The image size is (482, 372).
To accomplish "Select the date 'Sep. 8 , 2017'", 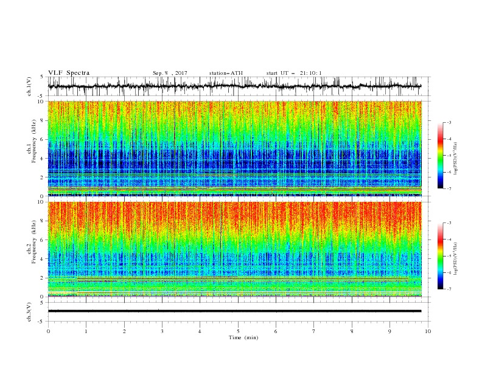I will [x=170, y=73].
